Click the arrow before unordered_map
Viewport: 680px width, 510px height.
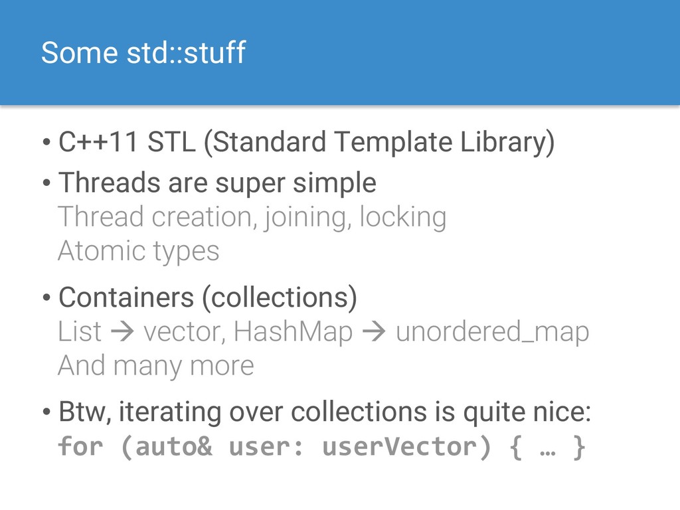click(x=374, y=332)
